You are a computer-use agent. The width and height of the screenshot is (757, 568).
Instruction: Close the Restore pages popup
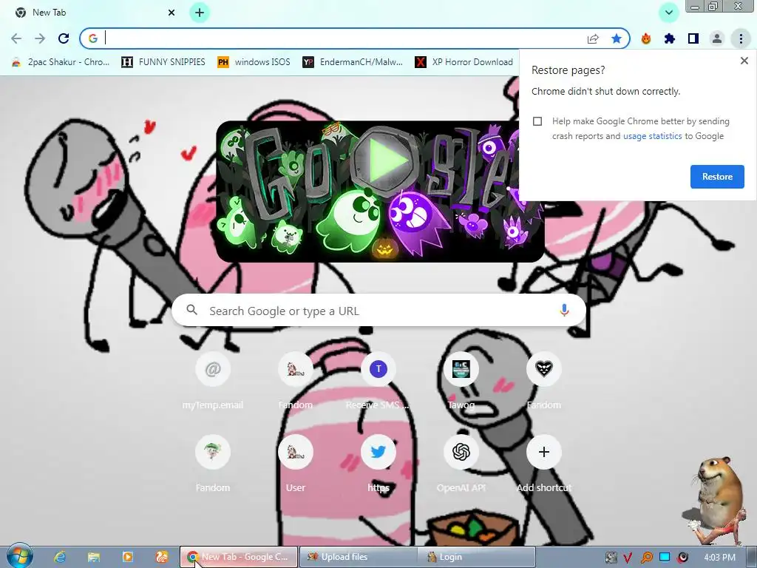pyautogui.click(x=744, y=61)
